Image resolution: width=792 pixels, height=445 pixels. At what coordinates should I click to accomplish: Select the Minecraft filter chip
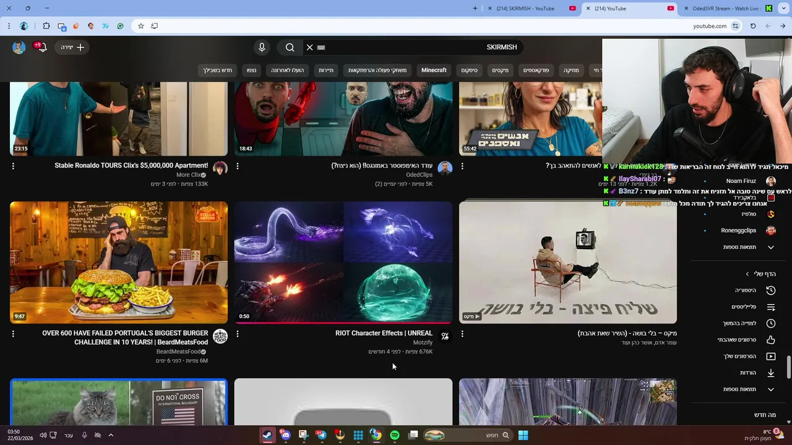pos(434,70)
